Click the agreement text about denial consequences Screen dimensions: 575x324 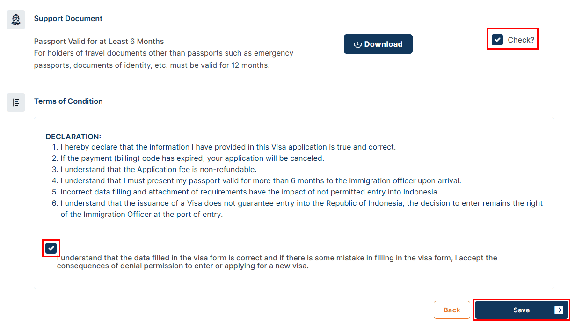click(x=277, y=262)
